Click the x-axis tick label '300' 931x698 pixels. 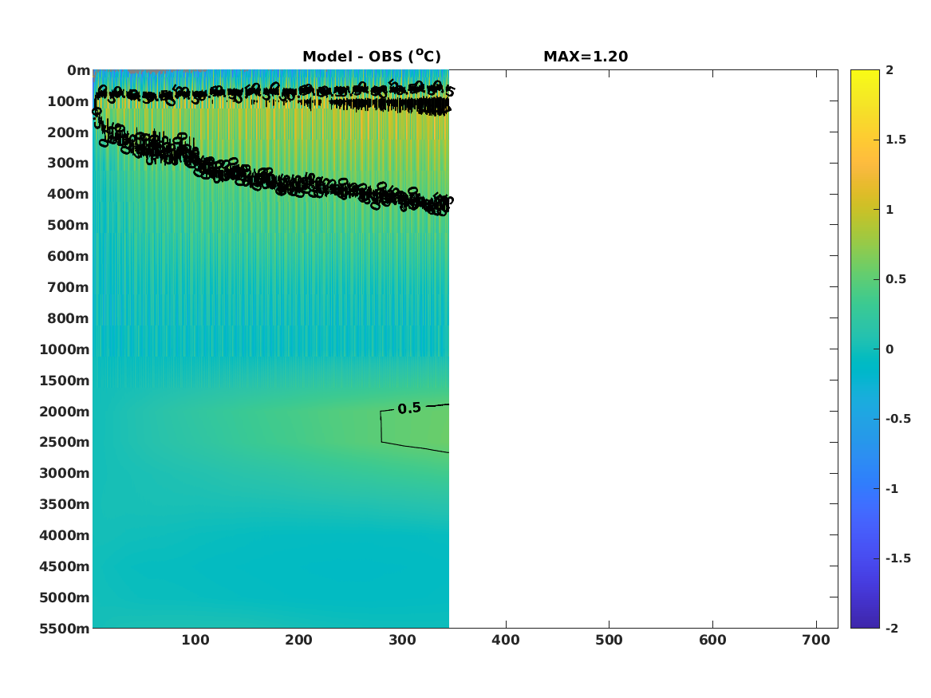point(402,640)
